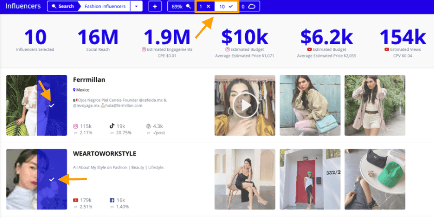Screen dimensions: 434x218
Task: Open the Ferrmillan profile name
Action: click(89, 80)
